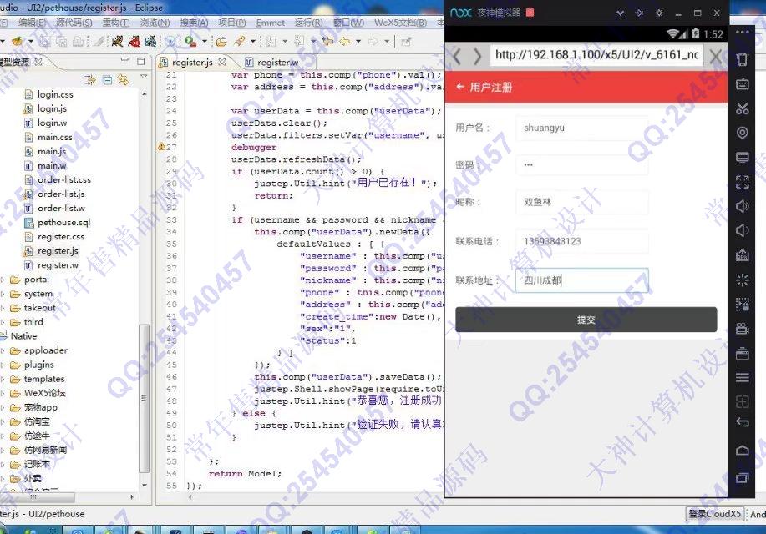
Task: Open the 项目(P) menu
Action: coord(232,23)
